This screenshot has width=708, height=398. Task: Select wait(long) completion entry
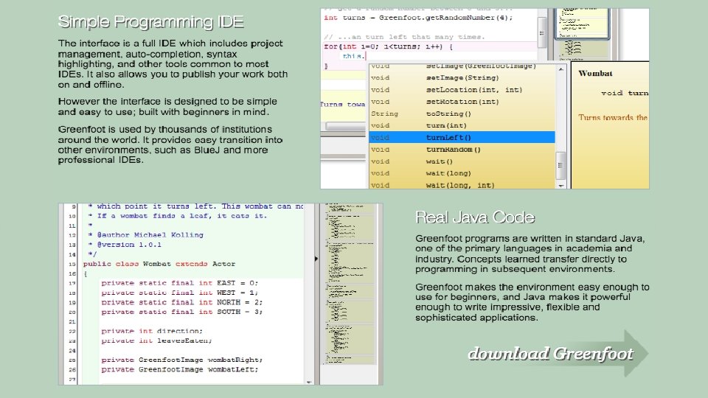click(x=462, y=173)
